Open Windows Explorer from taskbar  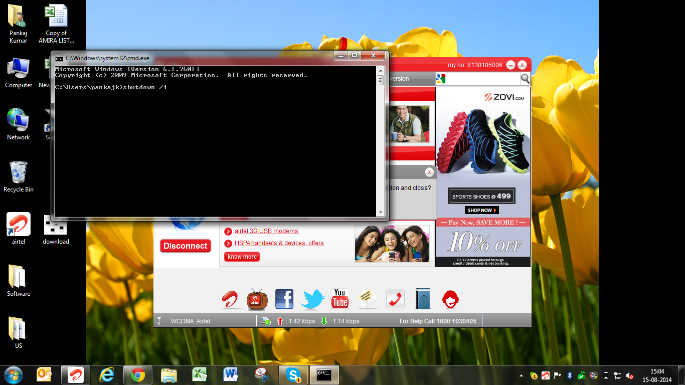click(x=169, y=374)
